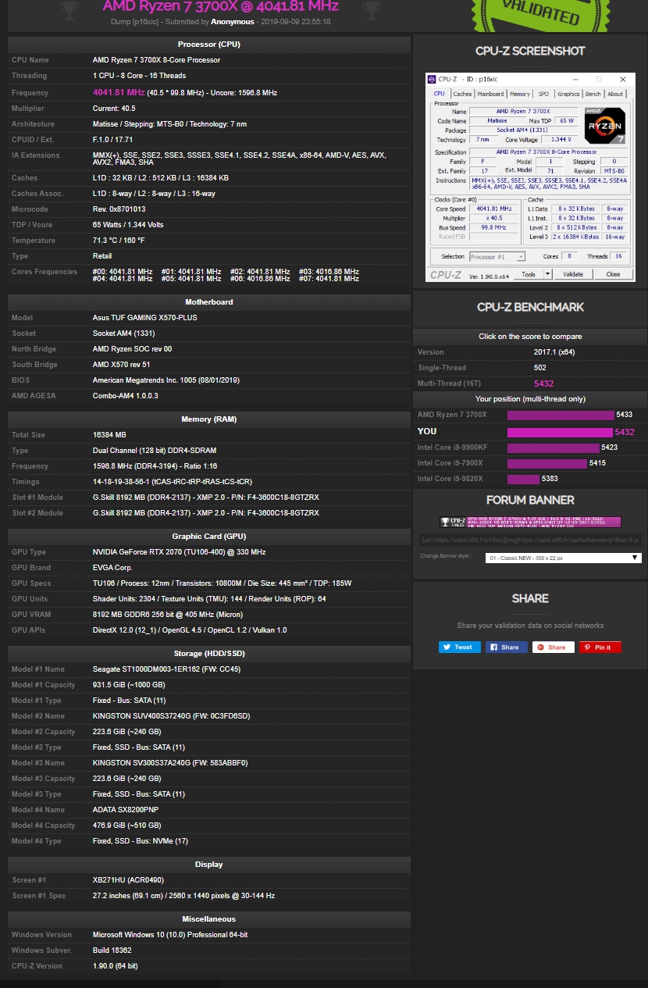The width and height of the screenshot is (648, 988).
Task: Click the Intel Core i9-9820X comparison bar
Action: 523,479
